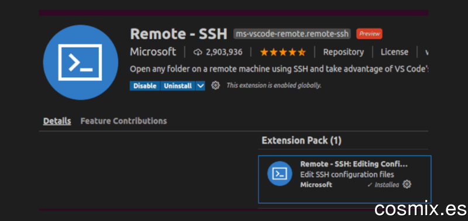Viewport: 468px width, 221px height.
Task: Click the five-star rating icons
Action: tap(283, 53)
